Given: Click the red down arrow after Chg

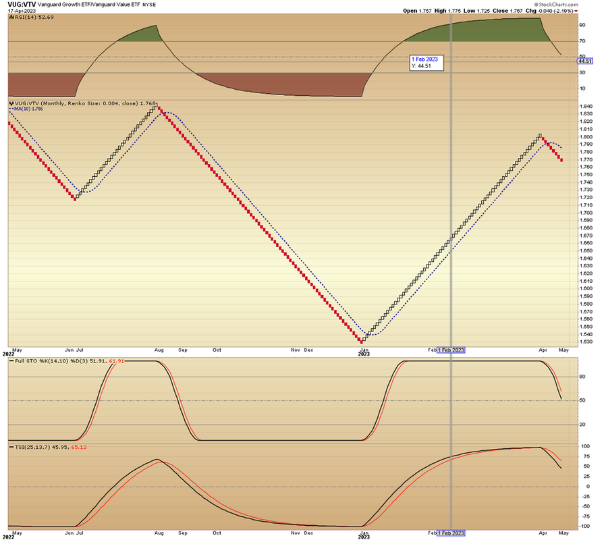Looking at the screenshot, I should [x=576, y=11].
